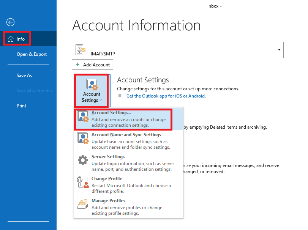Click the Change Profile icon

click(83, 182)
